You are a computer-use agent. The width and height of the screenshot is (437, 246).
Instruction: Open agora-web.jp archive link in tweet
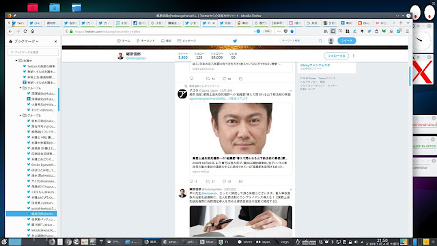[x=208, y=98]
